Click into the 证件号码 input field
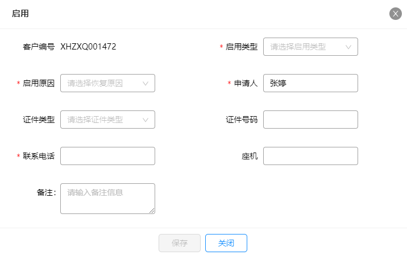This screenshot has width=407, height=255. (x=310, y=120)
